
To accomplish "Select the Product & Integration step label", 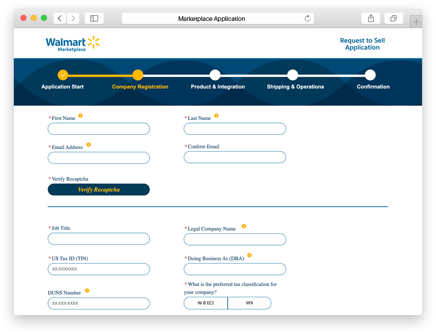I will coord(217,87).
